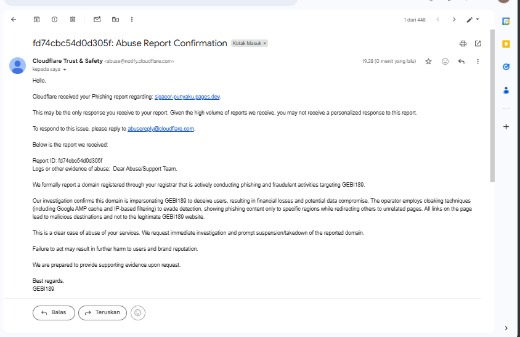Click the abusereply@cloudflare.com email link
520x337 pixels.
(x=161, y=129)
